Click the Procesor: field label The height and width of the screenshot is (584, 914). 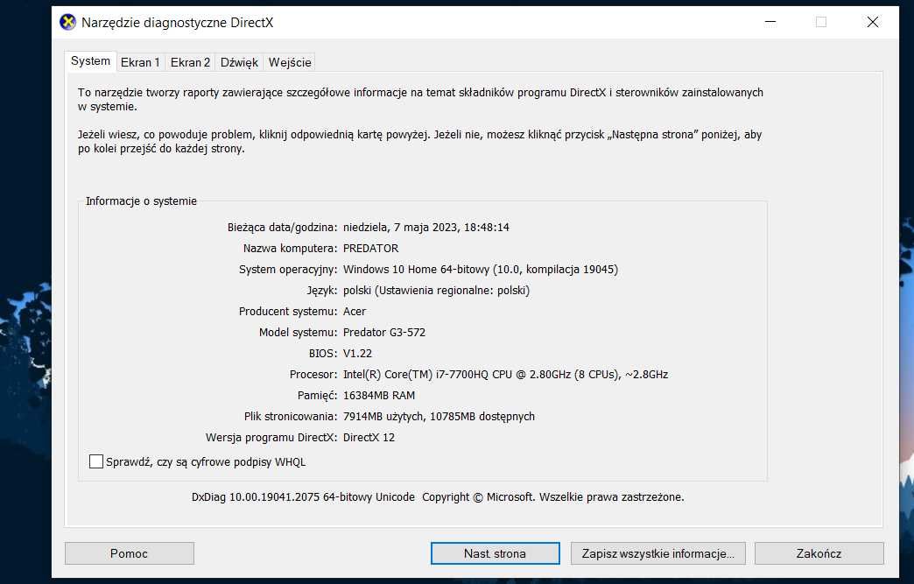[313, 374]
